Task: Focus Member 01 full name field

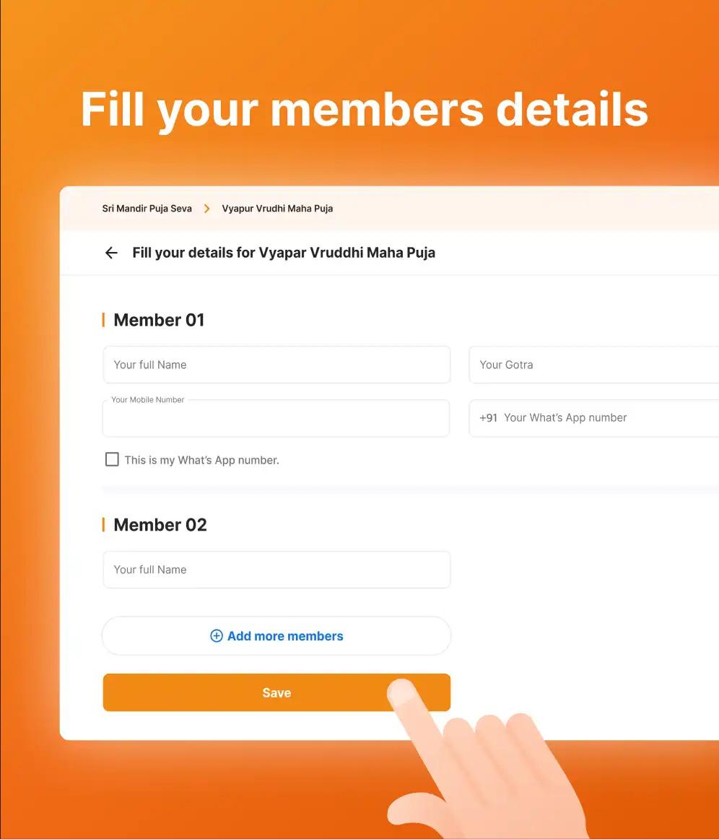Action: [x=276, y=365]
